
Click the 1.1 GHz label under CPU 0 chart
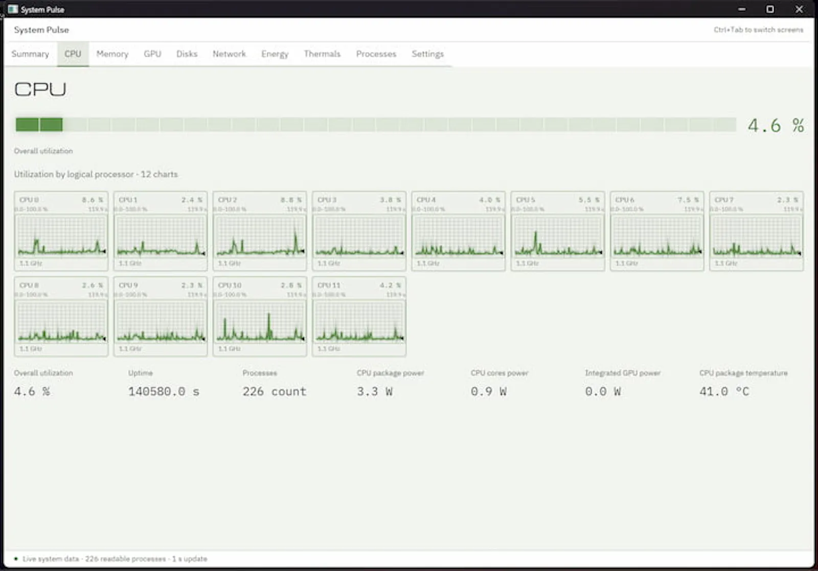click(31, 264)
